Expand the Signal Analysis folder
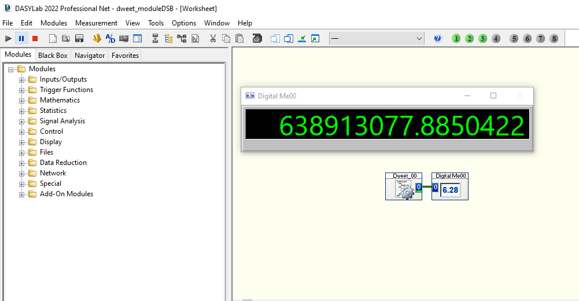Viewport: 579px width, 301px height. click(x=21, y=122)
